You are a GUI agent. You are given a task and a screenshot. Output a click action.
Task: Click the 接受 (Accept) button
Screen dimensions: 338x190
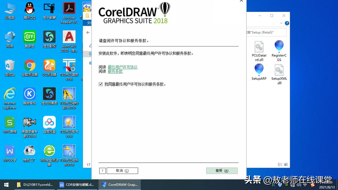tap(222, 171)
